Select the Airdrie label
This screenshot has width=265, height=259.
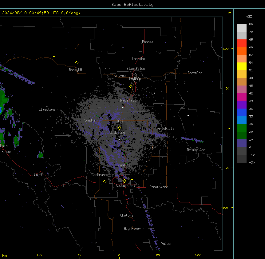coord(124,165)
